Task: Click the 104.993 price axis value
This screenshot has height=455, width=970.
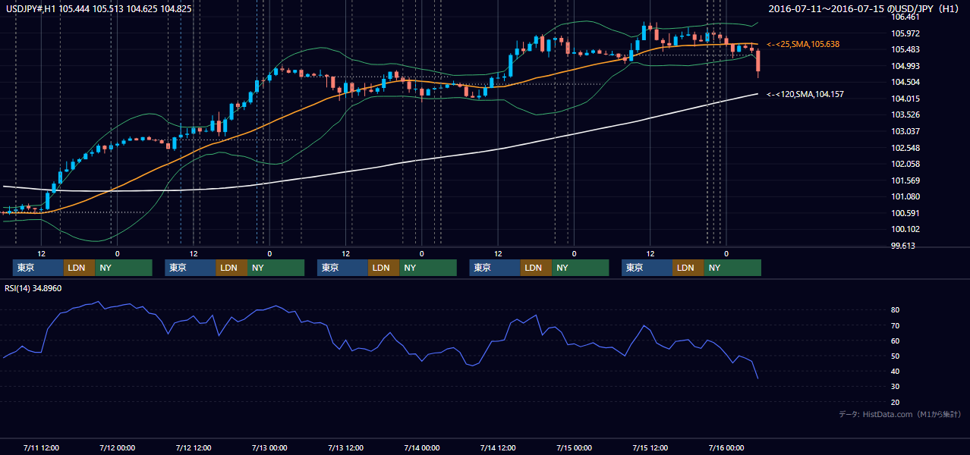Action: (905, 66)
